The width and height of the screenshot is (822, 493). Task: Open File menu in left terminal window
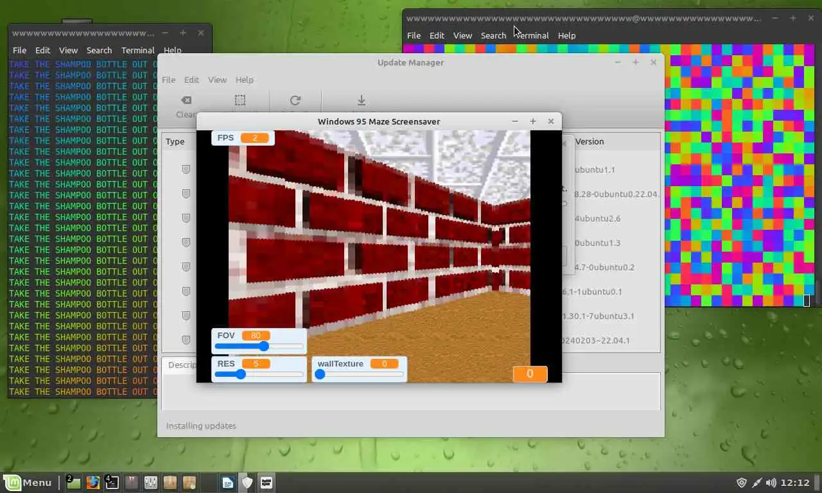pos(19,50)
